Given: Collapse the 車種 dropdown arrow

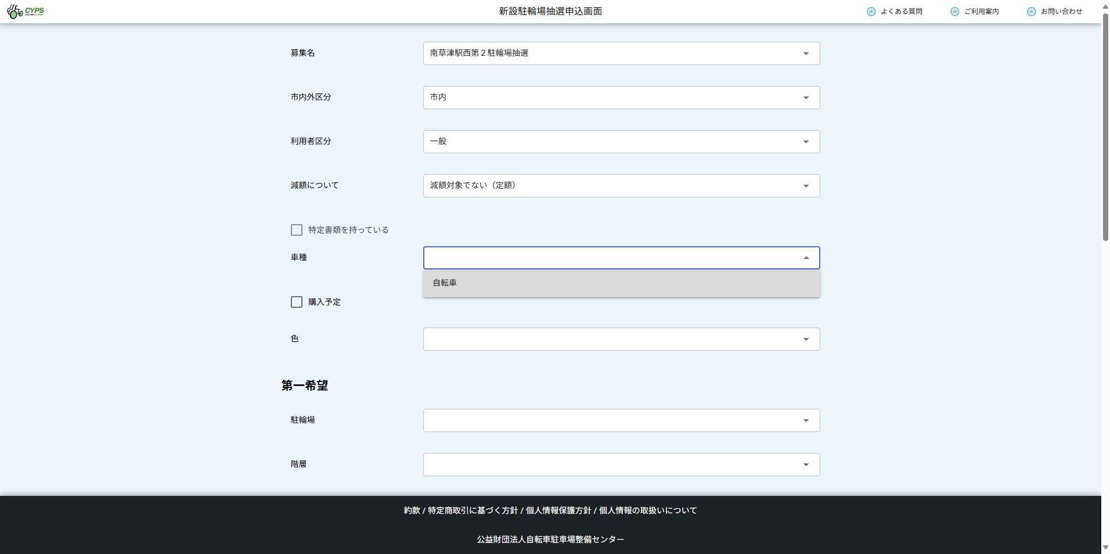Looking at the screenshot, I should point(806,258).
